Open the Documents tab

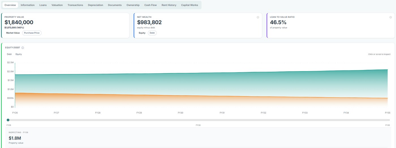[x=115, y=5]
